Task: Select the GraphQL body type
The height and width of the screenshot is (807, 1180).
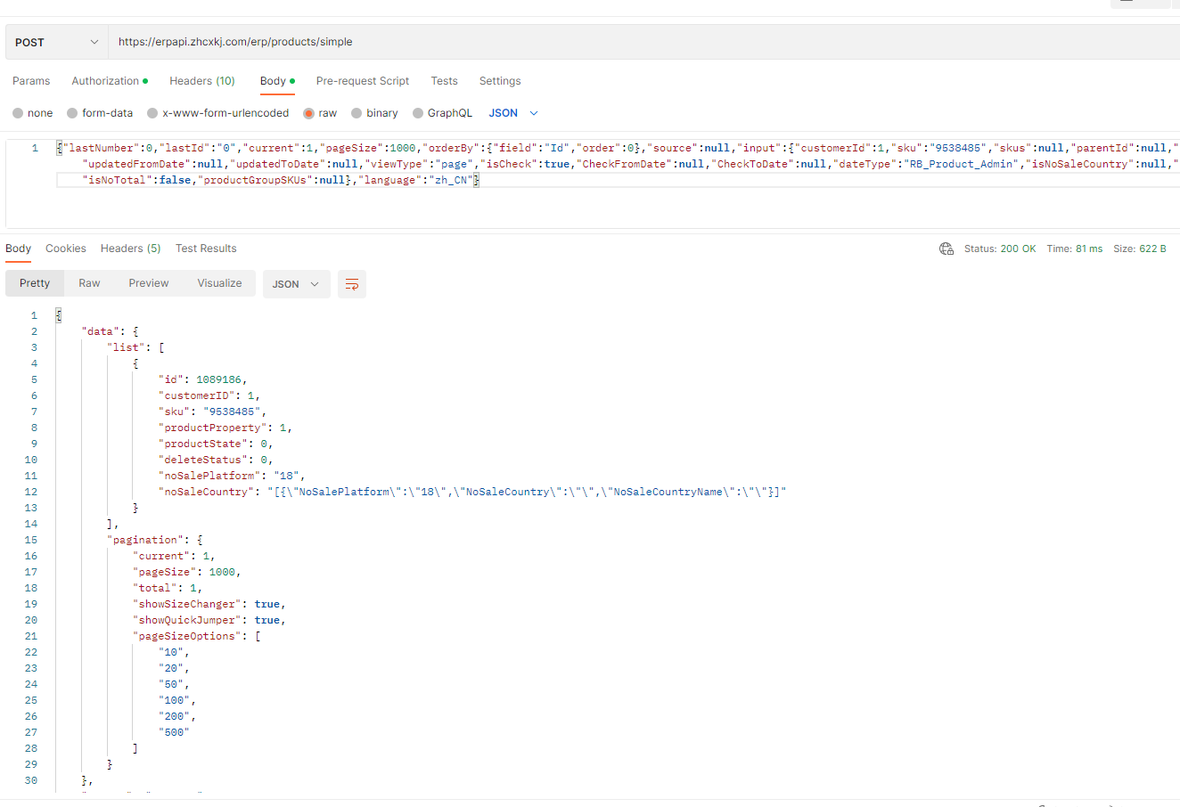Action: 443,113
